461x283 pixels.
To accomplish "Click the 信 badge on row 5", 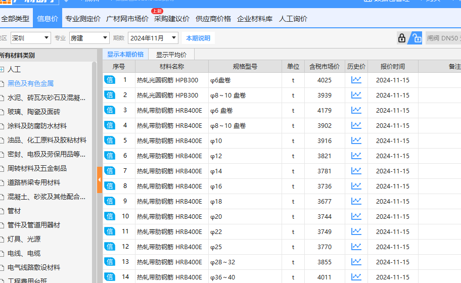I will click(110, 141).
